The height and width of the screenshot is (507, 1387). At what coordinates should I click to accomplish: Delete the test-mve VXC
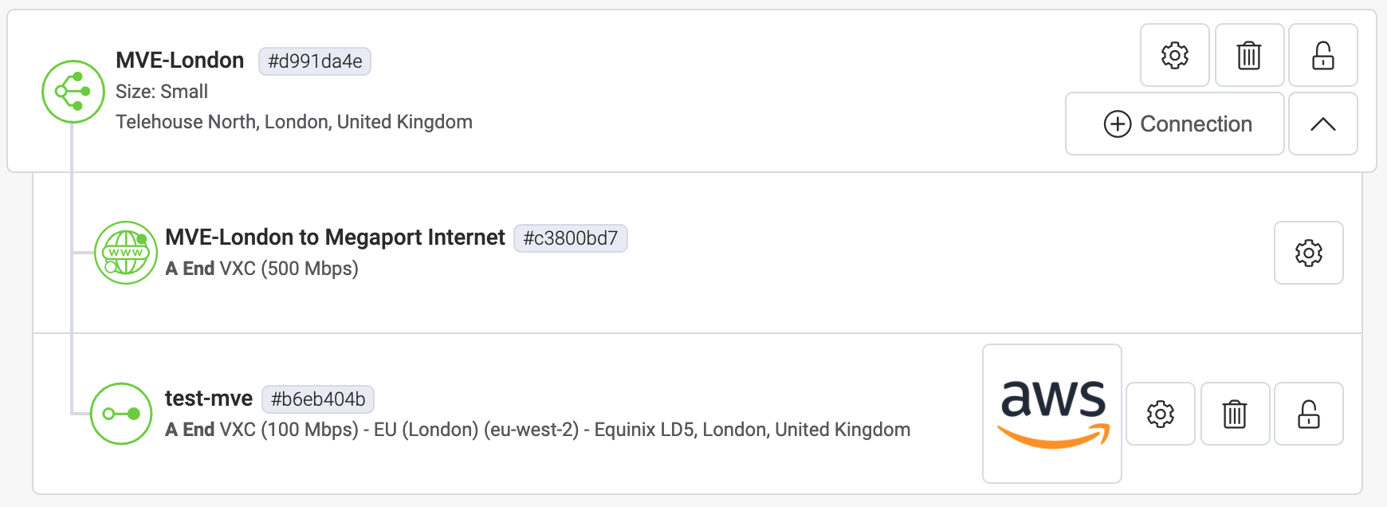point(1235,414)
